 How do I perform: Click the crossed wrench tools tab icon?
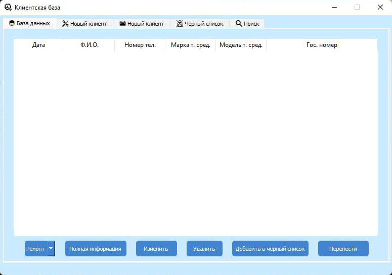tap(65, 23)
